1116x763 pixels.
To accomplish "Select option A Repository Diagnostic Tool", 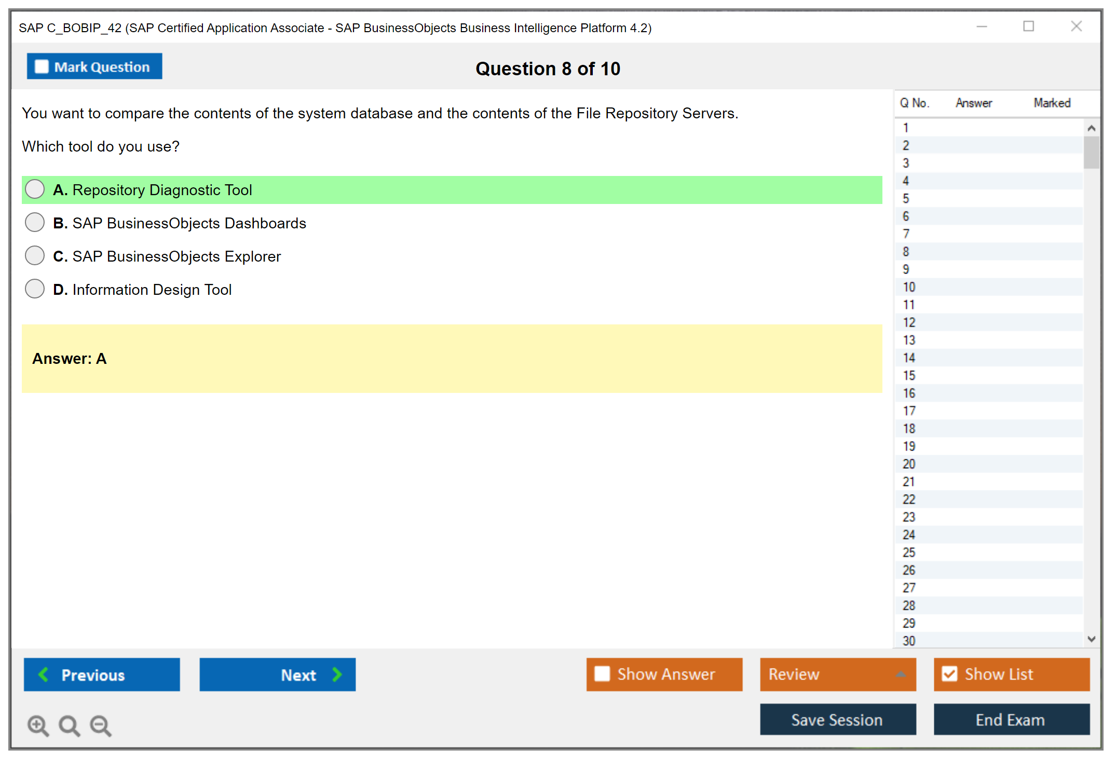I will pos(35,189).
